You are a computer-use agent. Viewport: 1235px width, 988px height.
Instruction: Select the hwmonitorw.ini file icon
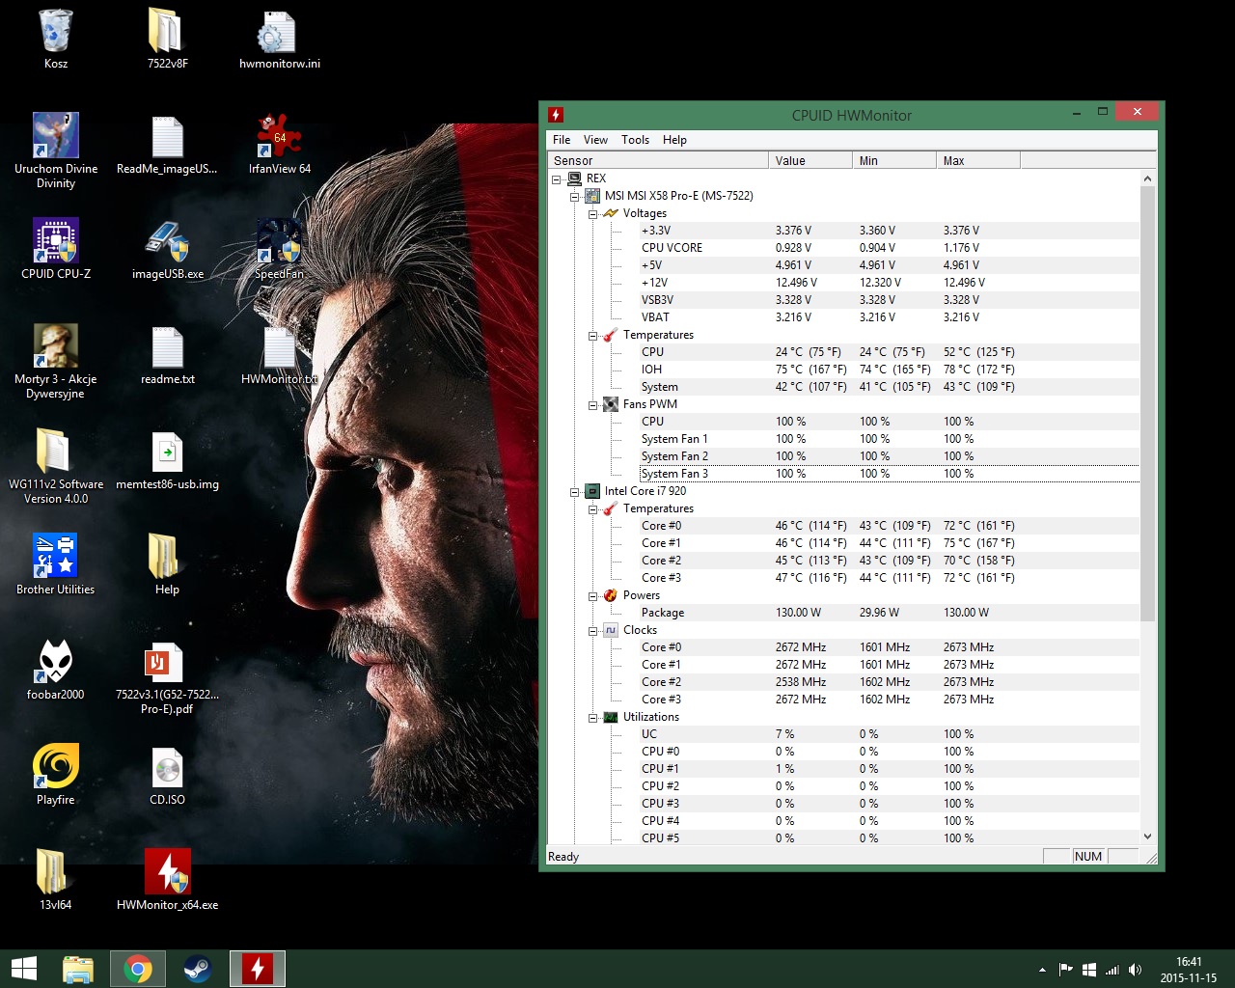(x=278, y=32)
